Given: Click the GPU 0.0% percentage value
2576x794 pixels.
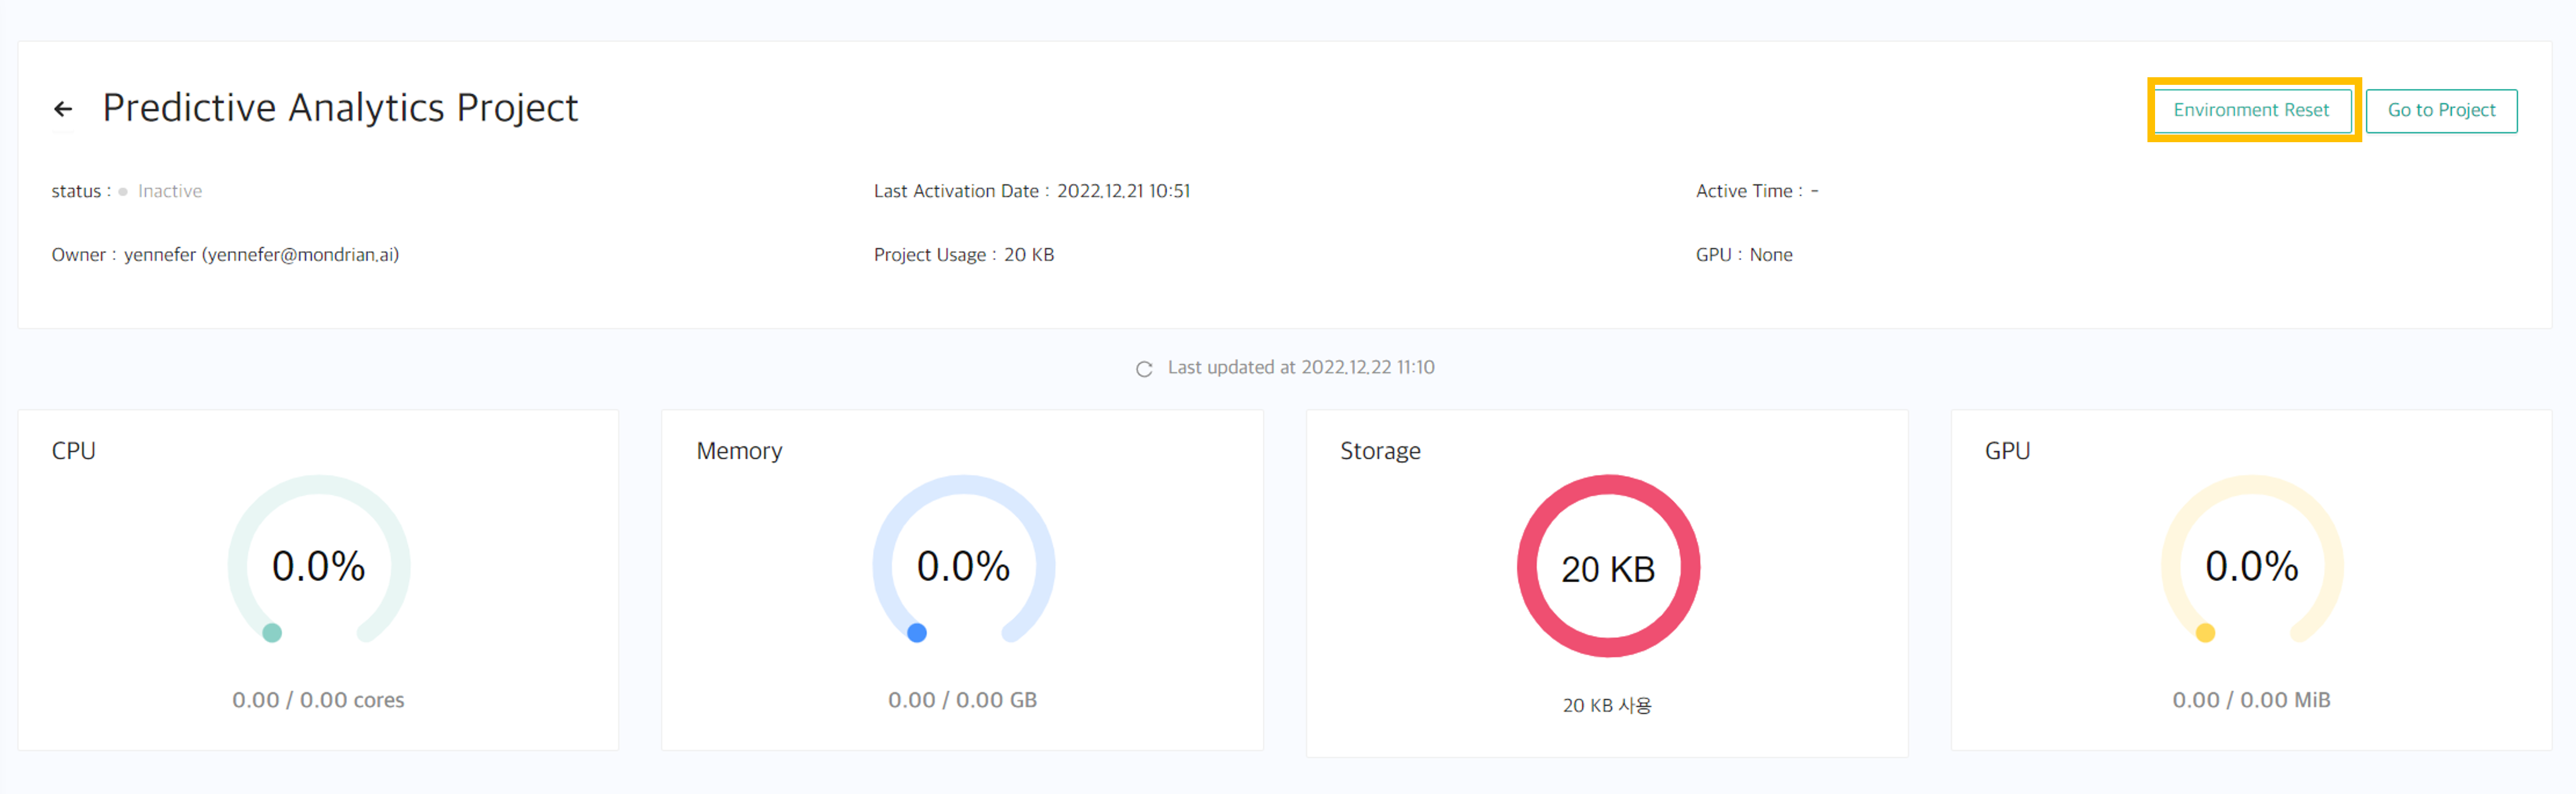Looking at the screenshot, I should [2252, 566].
